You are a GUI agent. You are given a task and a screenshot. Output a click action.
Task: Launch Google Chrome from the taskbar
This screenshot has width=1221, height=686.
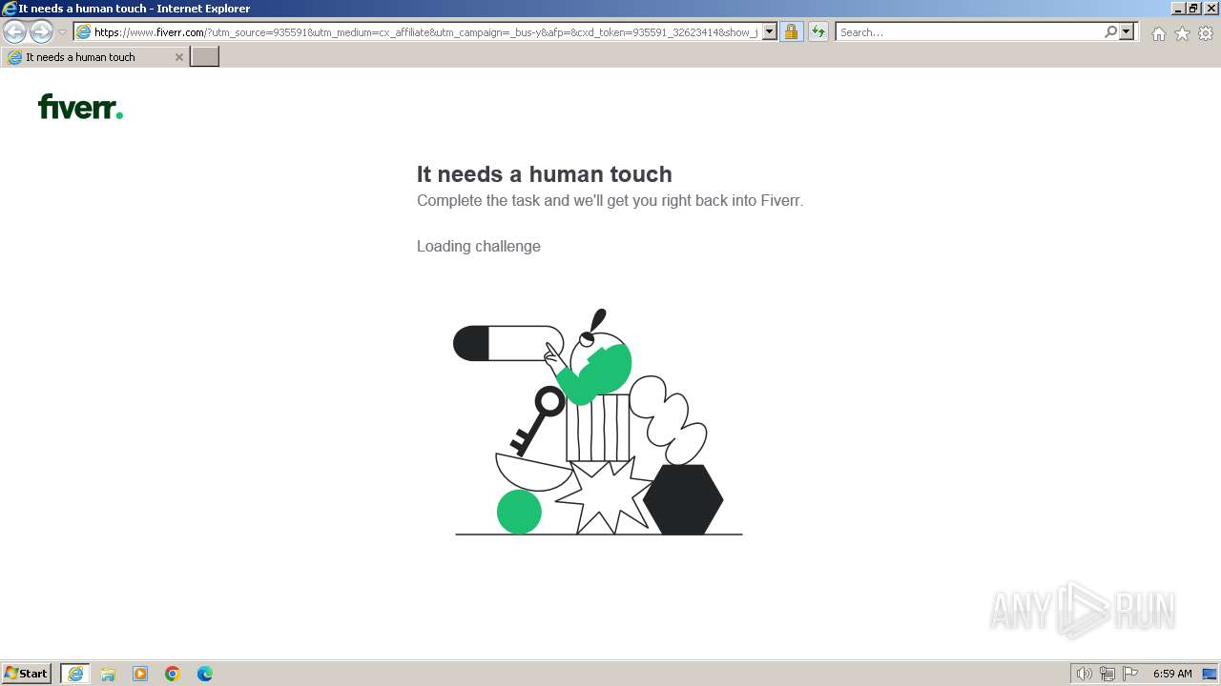click(173, 674)
